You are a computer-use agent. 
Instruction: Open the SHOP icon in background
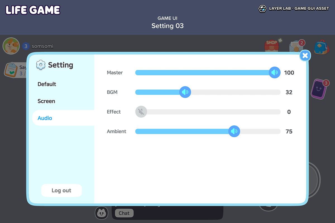pos(272,45)
